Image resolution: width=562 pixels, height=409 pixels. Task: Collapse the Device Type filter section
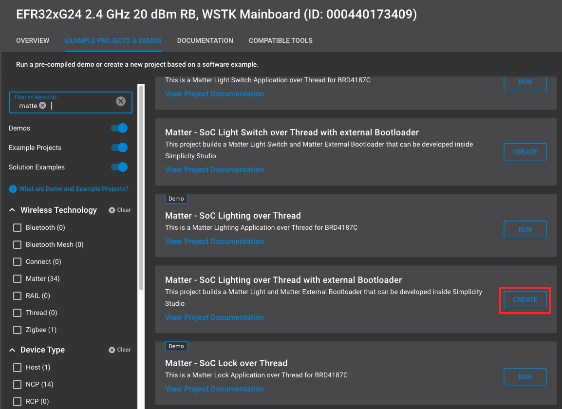tap(13, 350)
